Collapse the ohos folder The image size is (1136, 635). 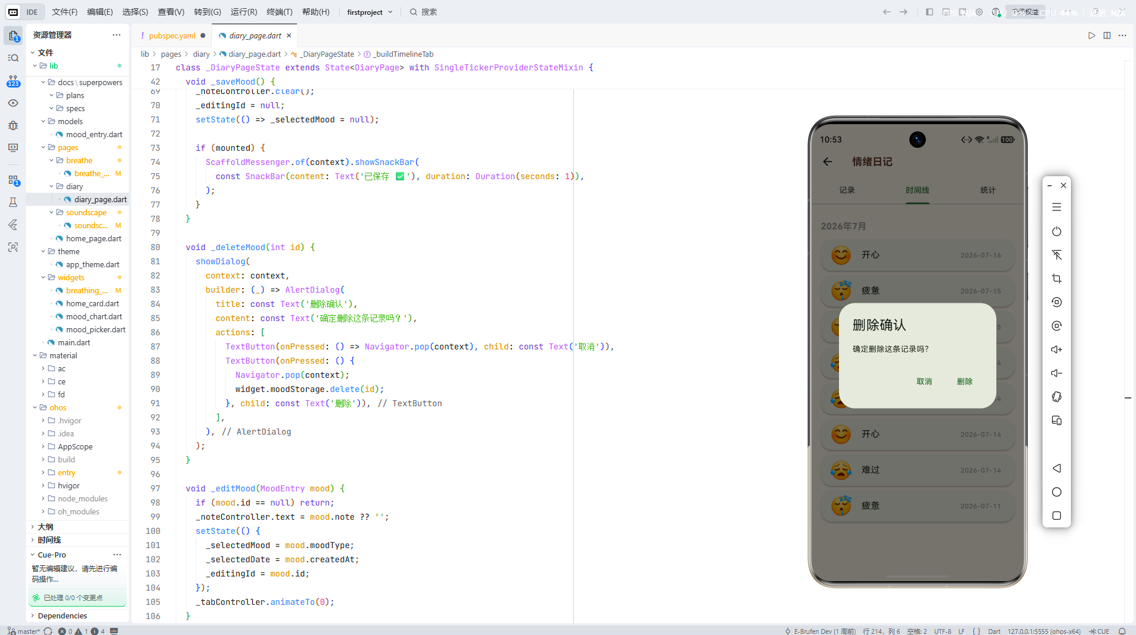pos(35,407)
